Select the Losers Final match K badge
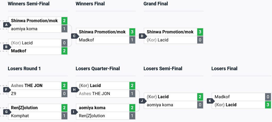 [x=210, y=101]
